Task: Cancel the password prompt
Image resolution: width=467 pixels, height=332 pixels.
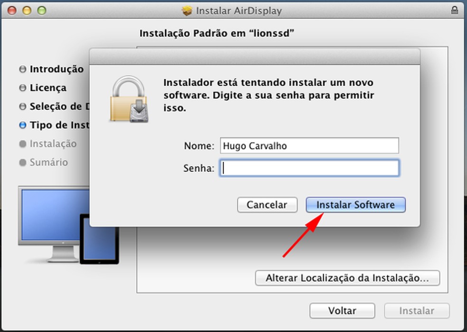Action: click(267, 205)
